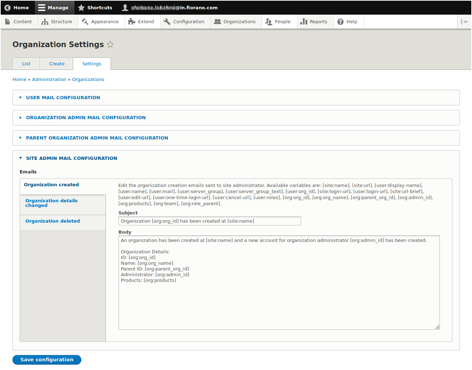Click the Reports bar chart icon
Screen dimensions: 472x370
point(304,22)
